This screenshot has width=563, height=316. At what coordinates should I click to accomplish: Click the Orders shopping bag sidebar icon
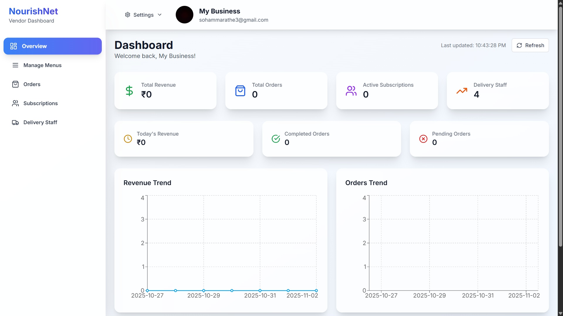tap(15, 84)
